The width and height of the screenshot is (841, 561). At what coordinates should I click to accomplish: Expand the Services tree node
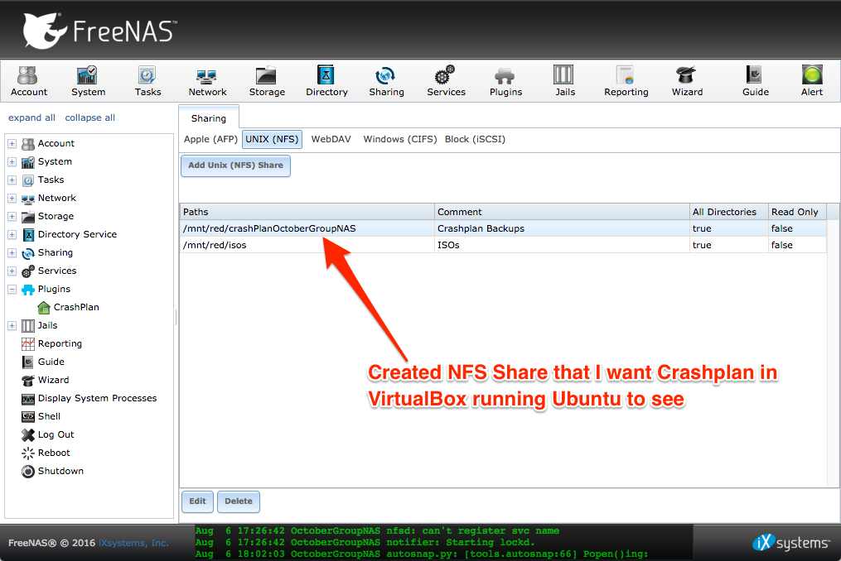coord(12,271)
